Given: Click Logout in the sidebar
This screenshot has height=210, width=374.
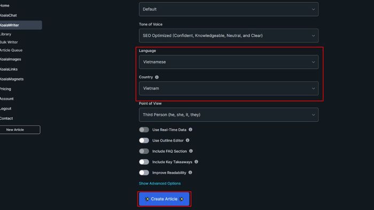Looking at the screenshot, I should click(6, 108).
